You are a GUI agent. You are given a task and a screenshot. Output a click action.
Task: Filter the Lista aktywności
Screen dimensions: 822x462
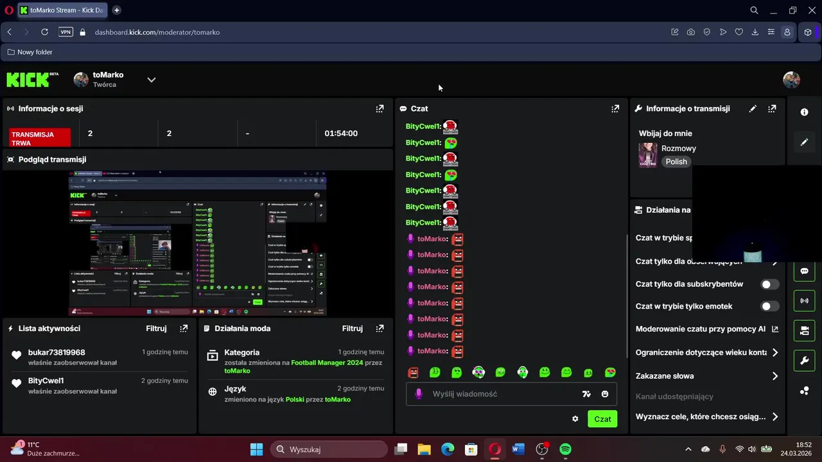(156, 328)
